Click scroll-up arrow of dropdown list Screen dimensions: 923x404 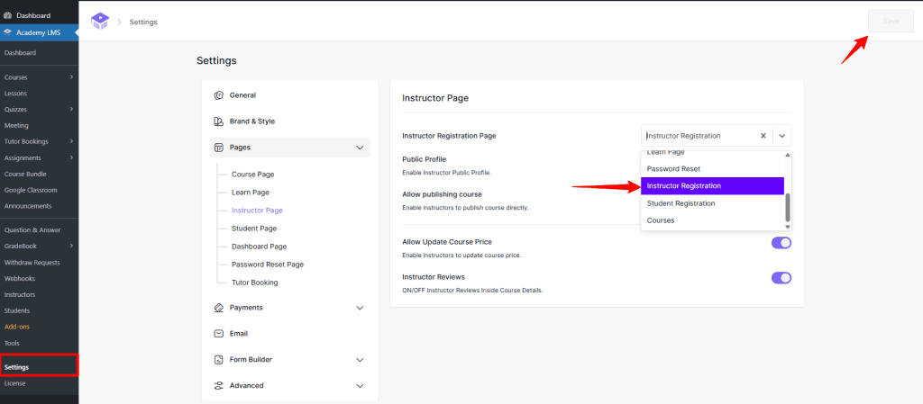point(788,155)
